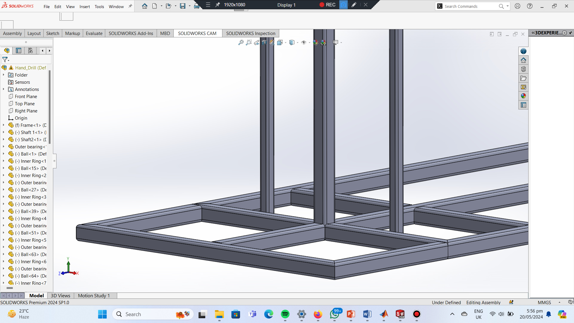
Task: Activate the Section View tool
Action: [264, 42]
